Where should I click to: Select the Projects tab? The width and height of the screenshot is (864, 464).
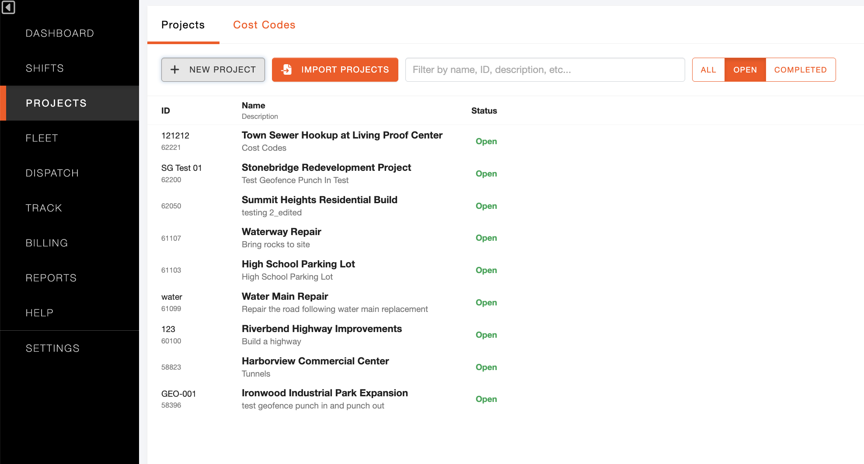tap(183, 25)
